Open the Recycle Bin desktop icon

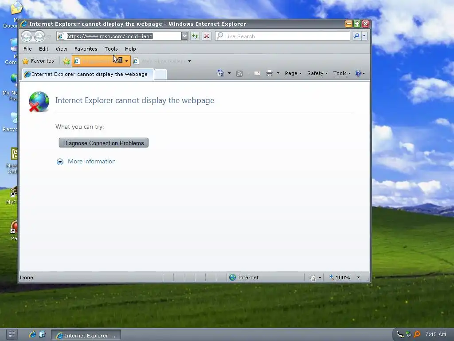11,122
